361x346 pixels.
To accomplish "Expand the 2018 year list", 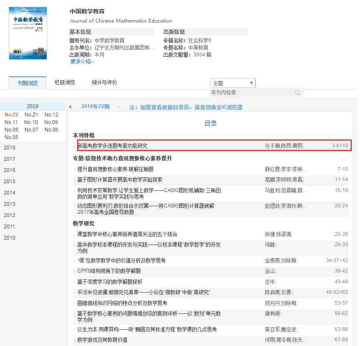I will coord(10,147).
